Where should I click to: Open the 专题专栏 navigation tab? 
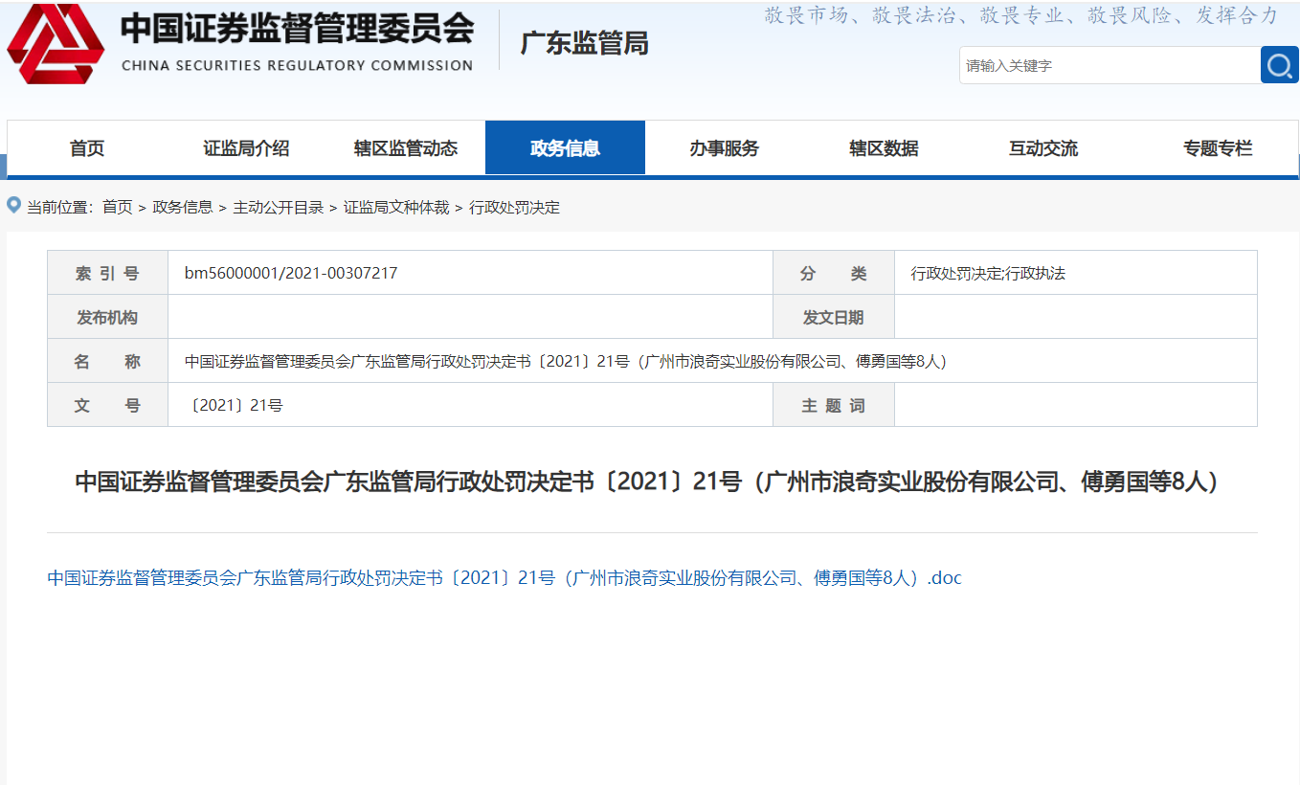point(1217,148)
